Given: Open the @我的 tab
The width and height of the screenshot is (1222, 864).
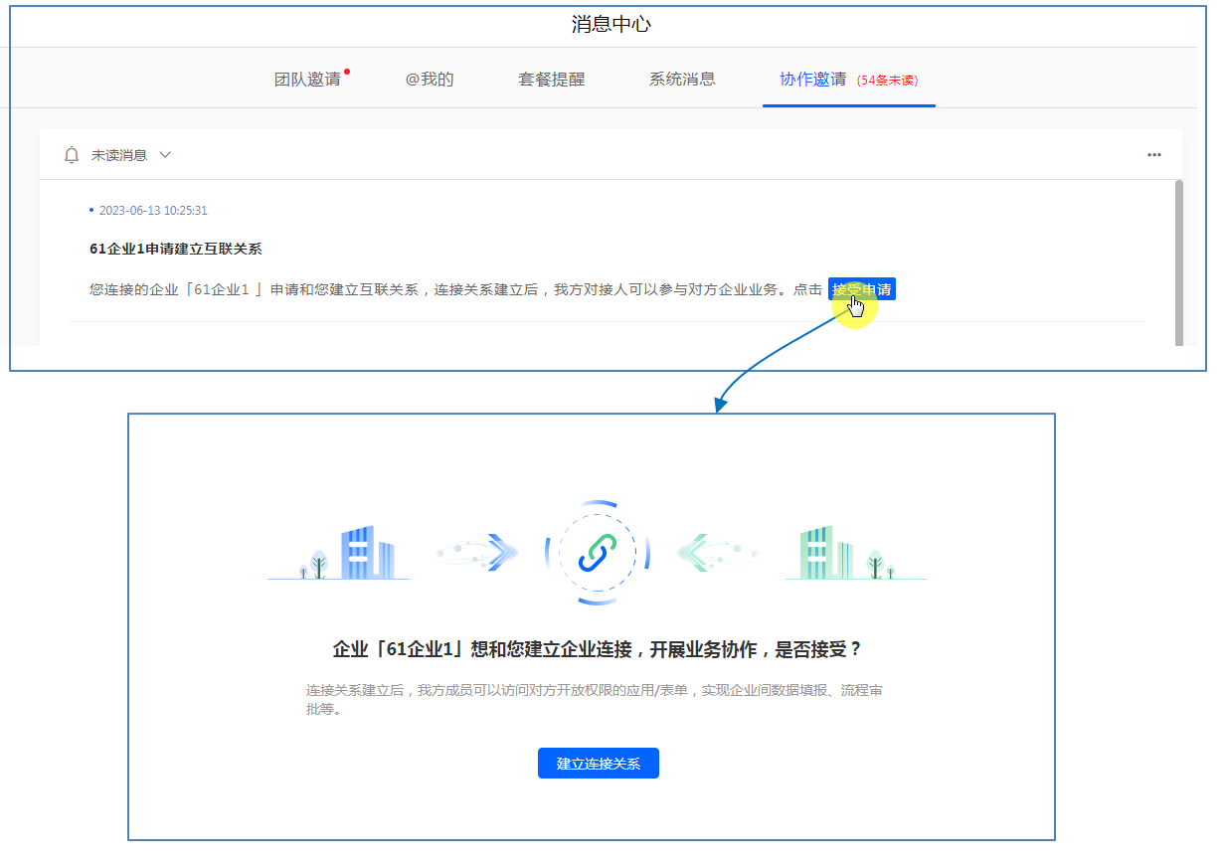Looking at the screenshot, I should click(x=430, y=80).
